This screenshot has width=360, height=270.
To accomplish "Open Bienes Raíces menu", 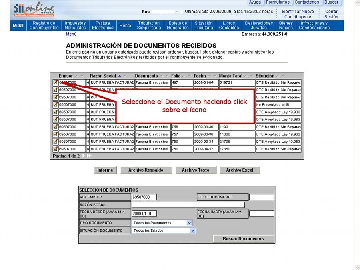I will click(x=286, y=26).
